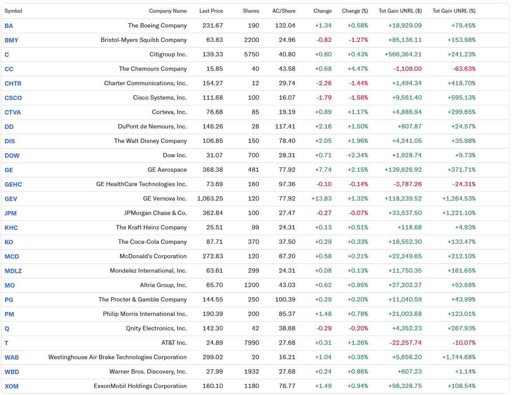This screenshot has width=512, height=395.
Task: Click the DOW ticker symbol
Action: point(12,155)
